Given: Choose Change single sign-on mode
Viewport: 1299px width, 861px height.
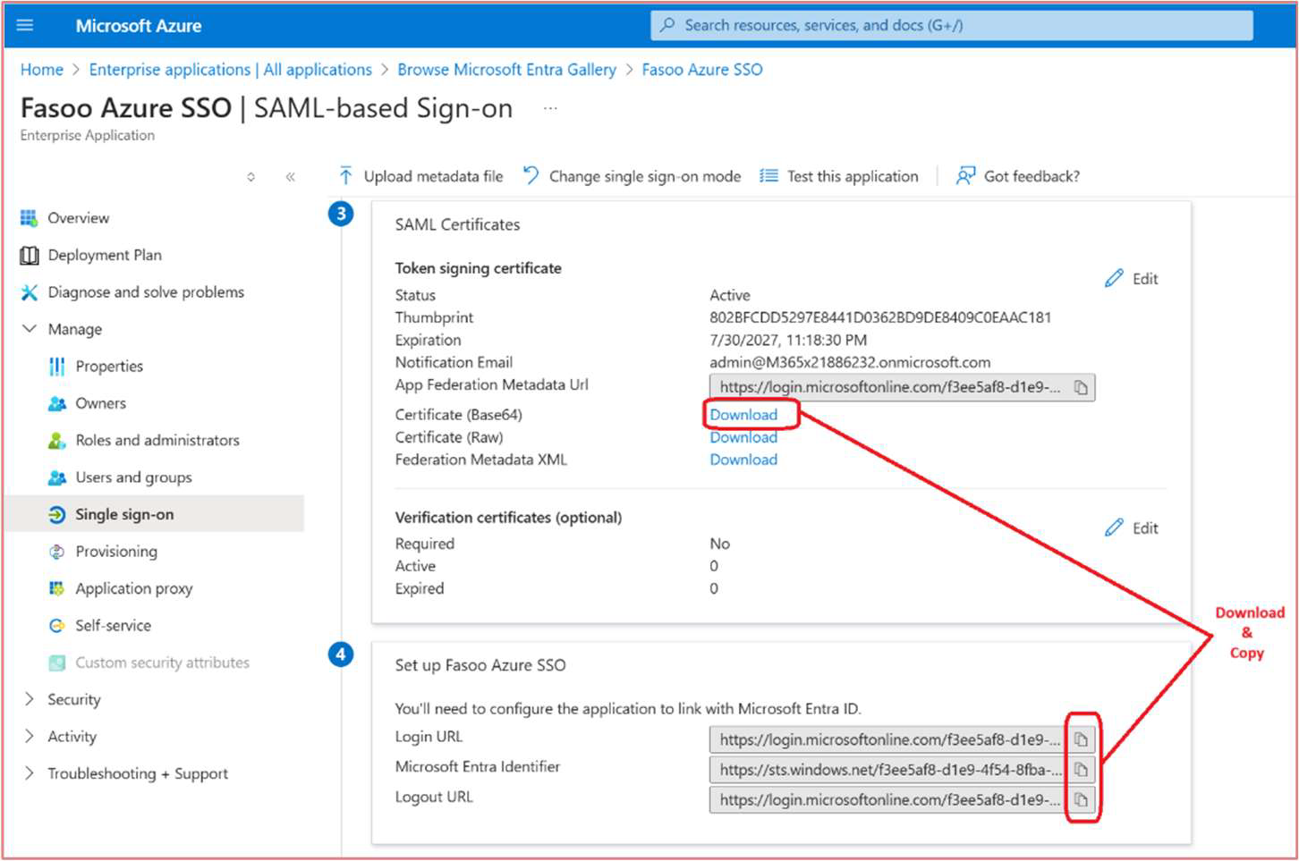Looking at the screenshot, I should (x=645, y=176).
